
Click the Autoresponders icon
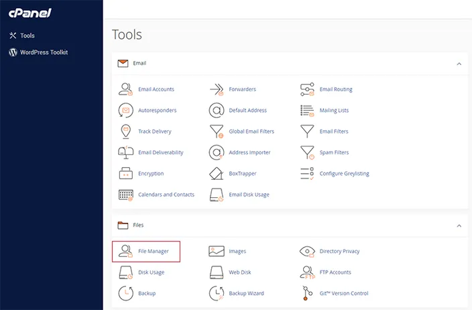[125, 110]
